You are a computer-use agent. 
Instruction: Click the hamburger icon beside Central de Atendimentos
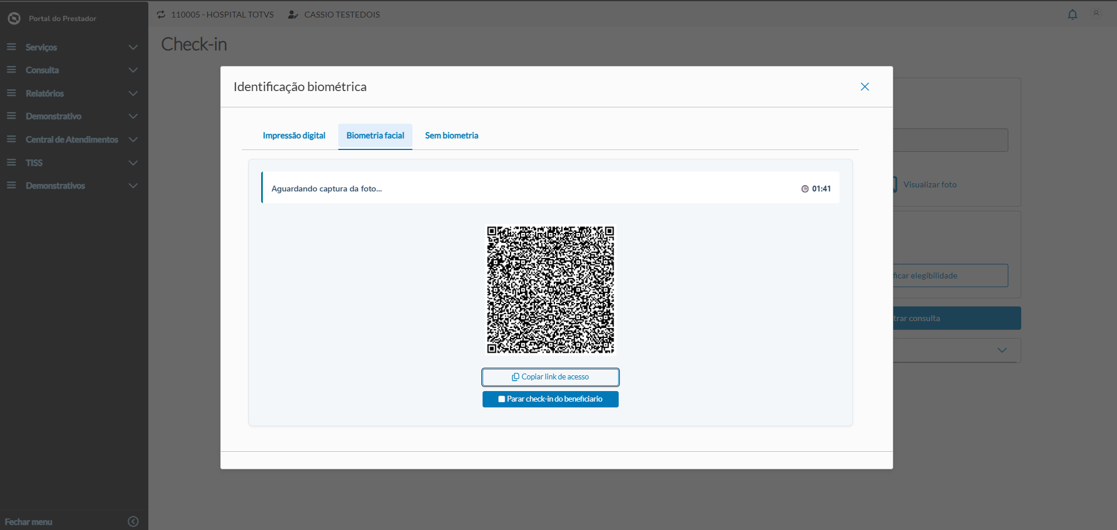pos(11,140)
